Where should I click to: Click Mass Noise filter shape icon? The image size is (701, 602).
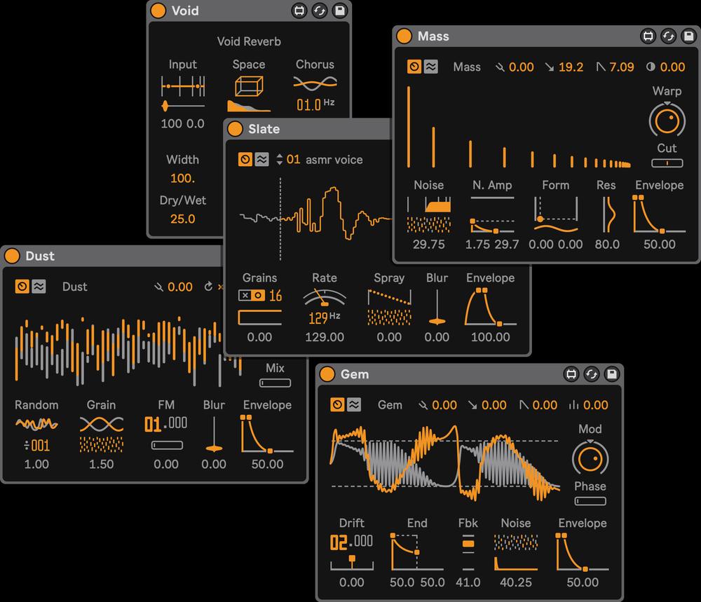[x=429, y=204]
